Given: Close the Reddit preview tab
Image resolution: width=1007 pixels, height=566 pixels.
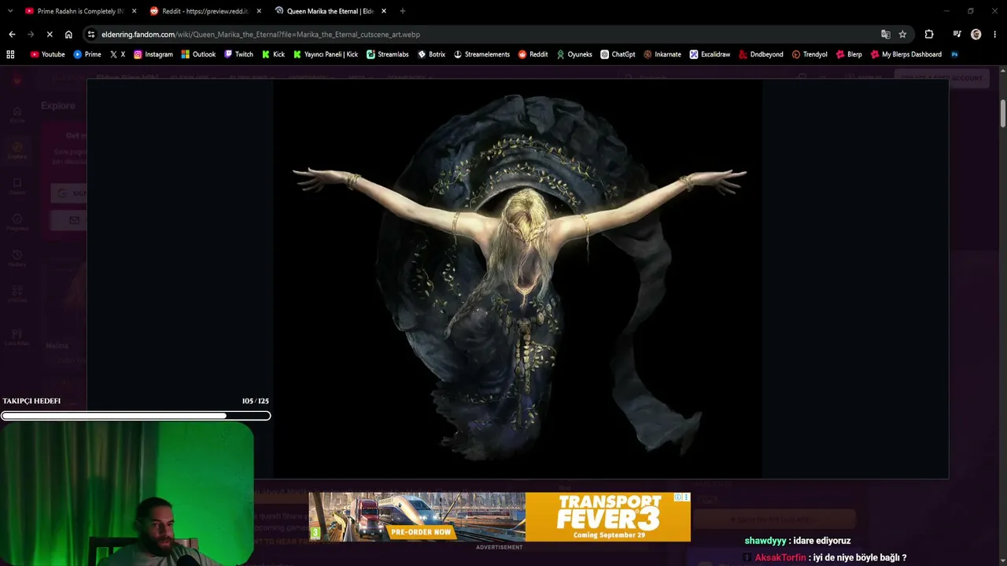Looking at the screenshot, I should [259, 11].
